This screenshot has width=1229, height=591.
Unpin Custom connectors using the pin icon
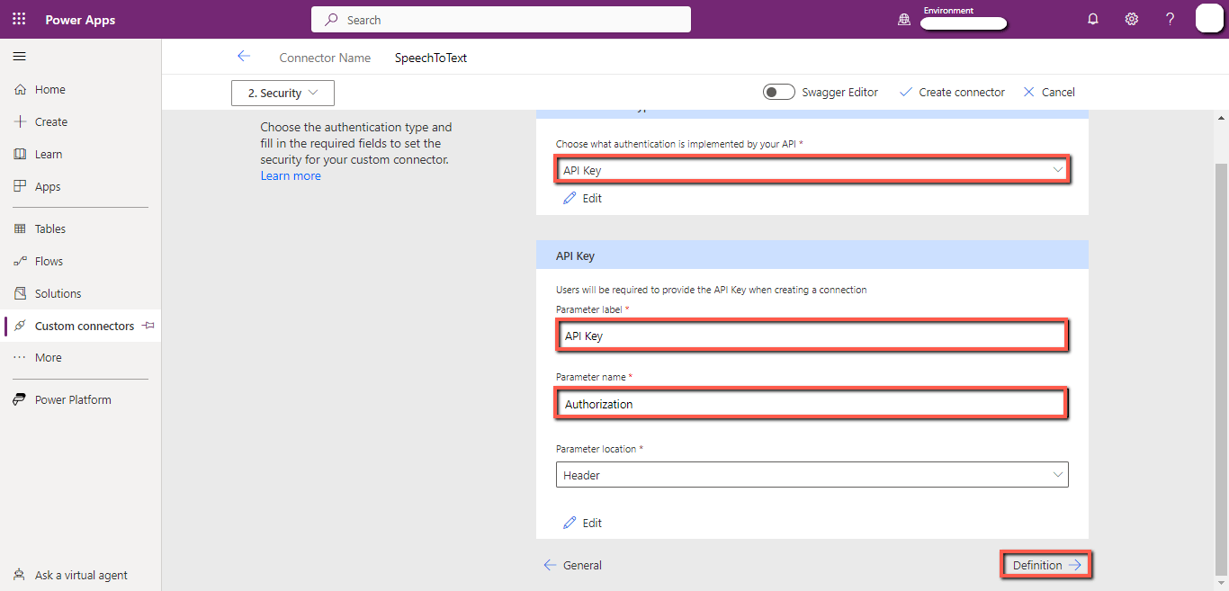[148, 326]
